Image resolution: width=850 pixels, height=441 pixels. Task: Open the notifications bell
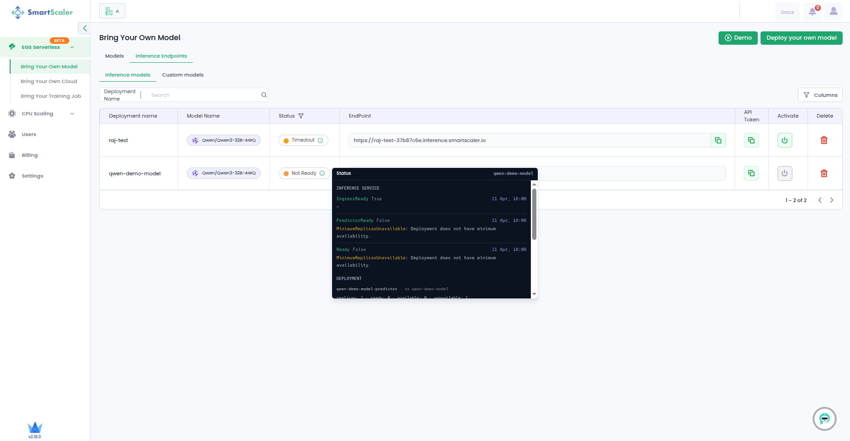point(812,12)
